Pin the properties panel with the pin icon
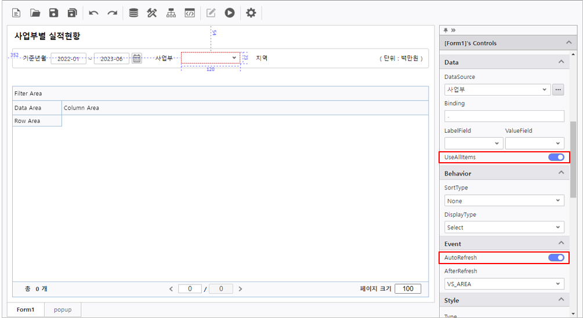The height and width of the screenshot is (318, 583). 446,30
